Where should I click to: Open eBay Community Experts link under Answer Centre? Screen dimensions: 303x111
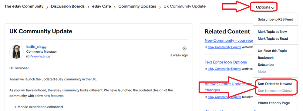coord(224,97)
